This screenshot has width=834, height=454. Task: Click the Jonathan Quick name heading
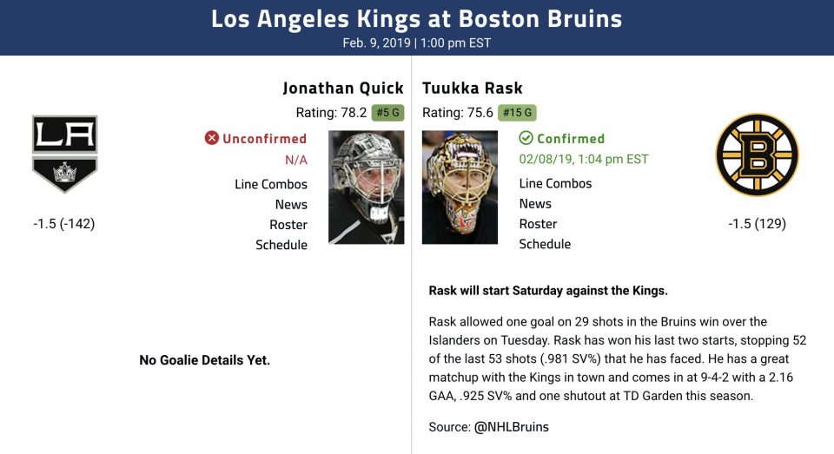pos(343,88)
